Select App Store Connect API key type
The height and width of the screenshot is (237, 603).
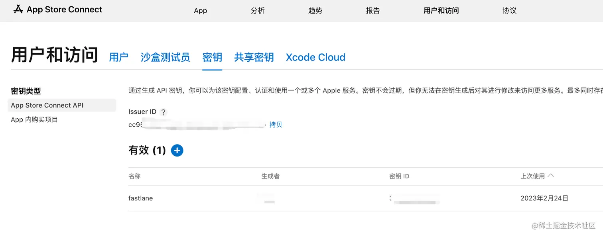(62, 105)
